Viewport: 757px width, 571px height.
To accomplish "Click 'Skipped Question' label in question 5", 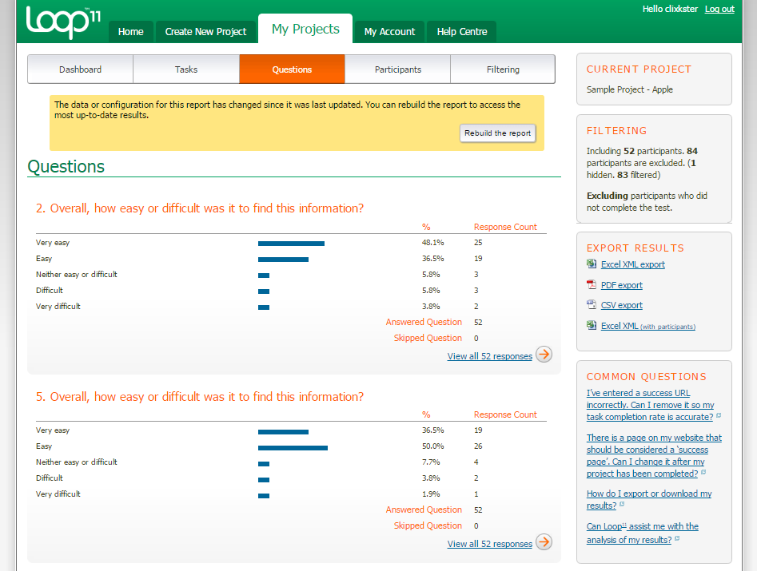I will 428,525.
